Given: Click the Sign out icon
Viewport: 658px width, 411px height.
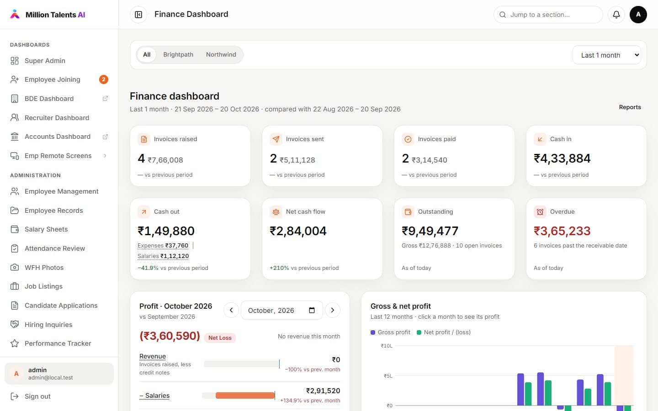Looking at the screenshot, I should (x=15, y=396).
